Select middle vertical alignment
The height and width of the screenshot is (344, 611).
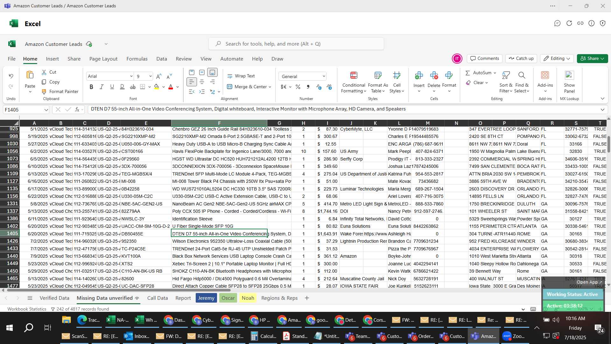coord(202,73)
